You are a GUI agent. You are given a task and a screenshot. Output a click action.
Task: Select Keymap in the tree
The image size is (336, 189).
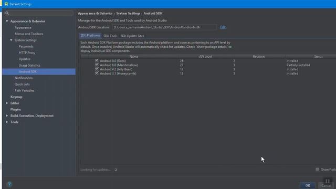(16, 97)
